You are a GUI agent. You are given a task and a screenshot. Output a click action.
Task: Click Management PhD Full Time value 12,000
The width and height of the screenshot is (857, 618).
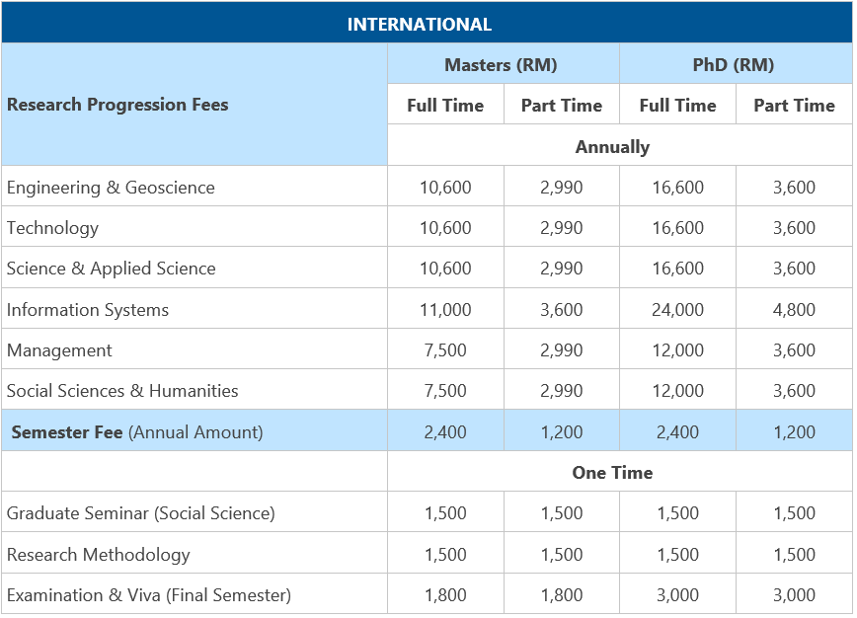677,350
